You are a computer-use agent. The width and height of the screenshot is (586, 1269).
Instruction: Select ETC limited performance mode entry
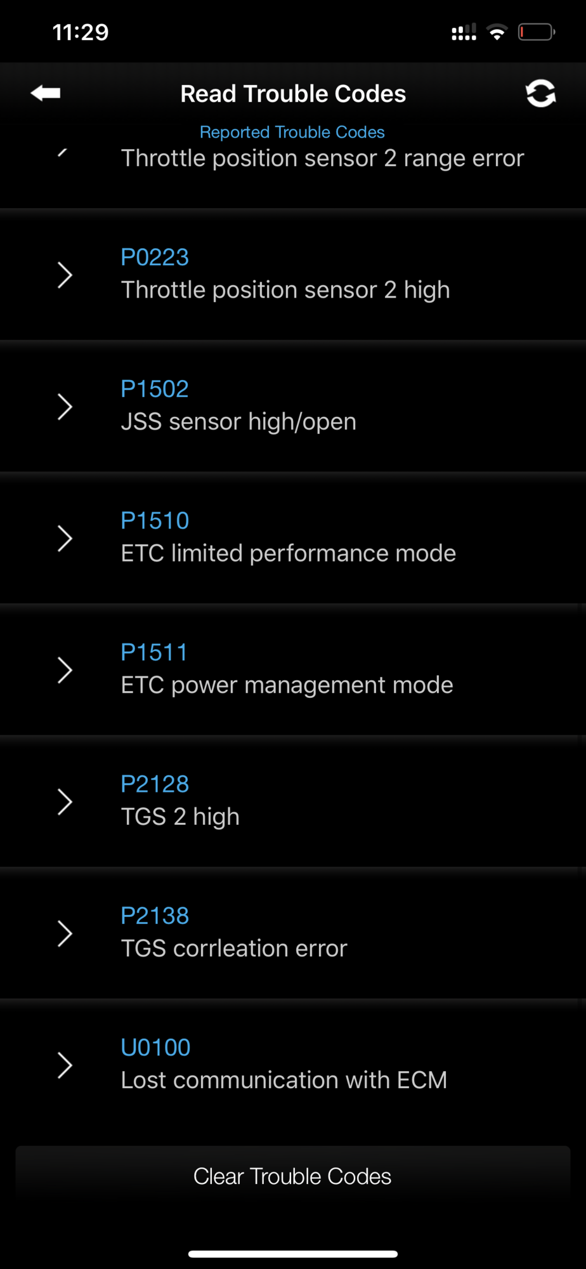tap(289, 553)
